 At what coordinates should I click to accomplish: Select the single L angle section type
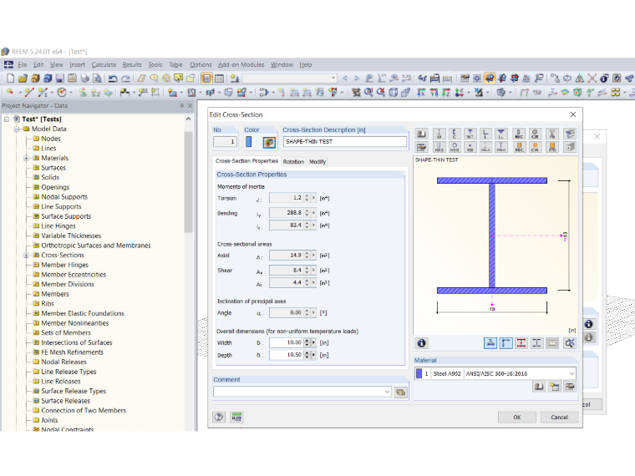click(485, 134)
